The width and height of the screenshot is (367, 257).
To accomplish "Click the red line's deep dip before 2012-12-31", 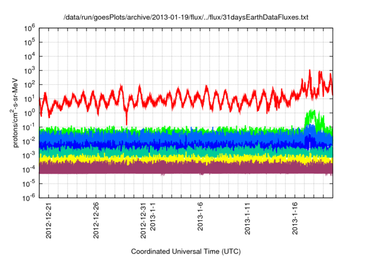I will point(127,119).
